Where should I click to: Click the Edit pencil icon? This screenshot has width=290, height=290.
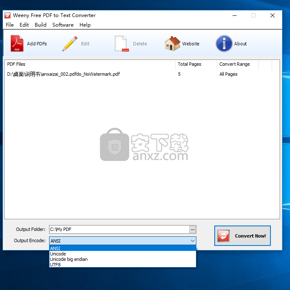[x=70, y=44]
